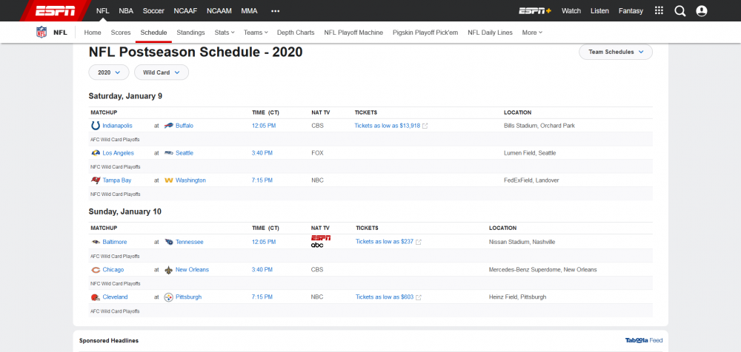Click the Baltimore Ravens logo

point(96,242)
